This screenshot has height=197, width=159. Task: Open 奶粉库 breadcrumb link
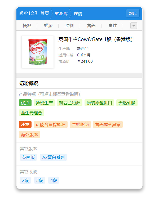click(61, 14)
